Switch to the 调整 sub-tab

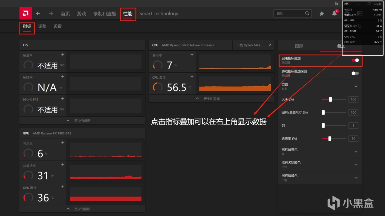(42, 26)
